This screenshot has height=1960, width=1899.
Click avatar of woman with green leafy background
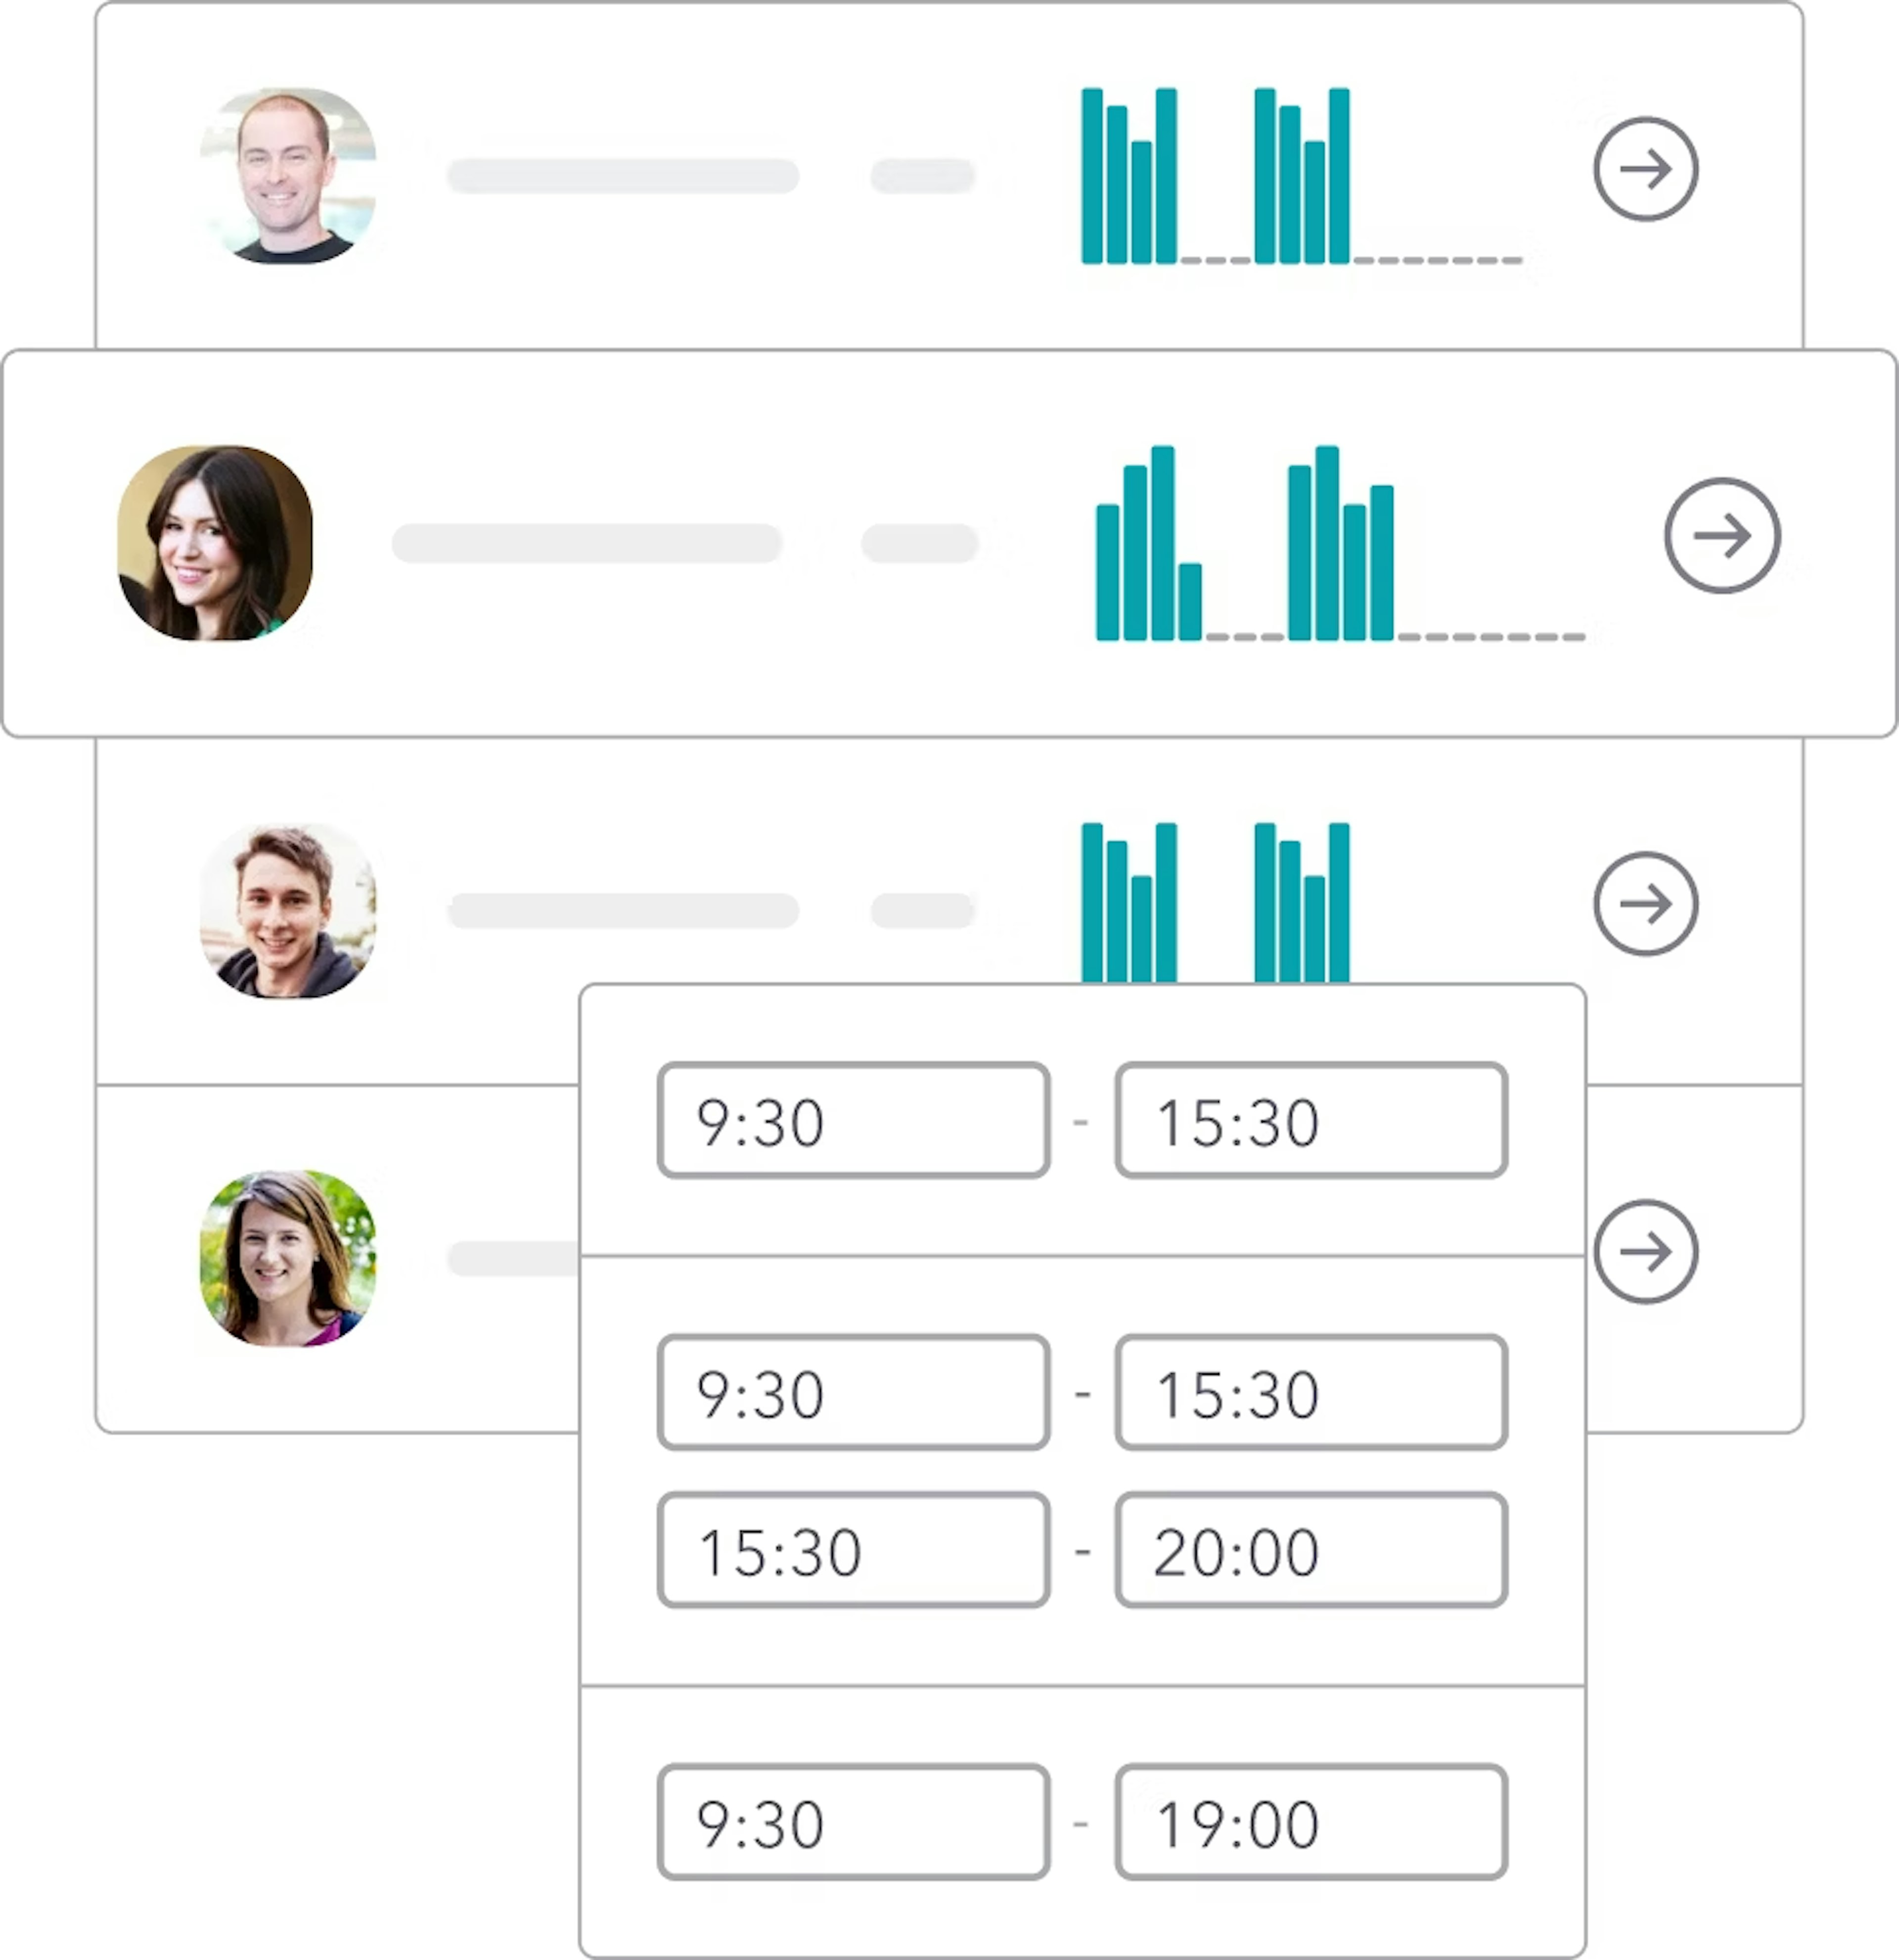tap(288, 1258)
